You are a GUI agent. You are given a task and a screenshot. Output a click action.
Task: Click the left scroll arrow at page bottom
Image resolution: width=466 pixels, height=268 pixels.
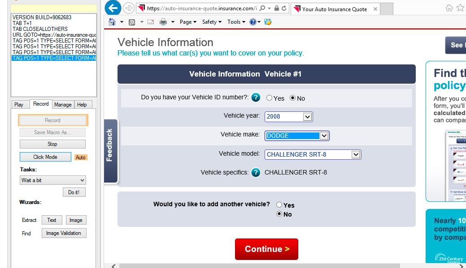113,266
